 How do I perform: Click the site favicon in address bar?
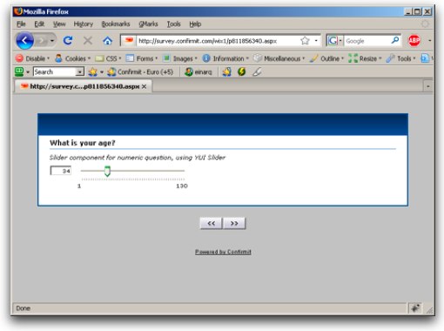129,41
